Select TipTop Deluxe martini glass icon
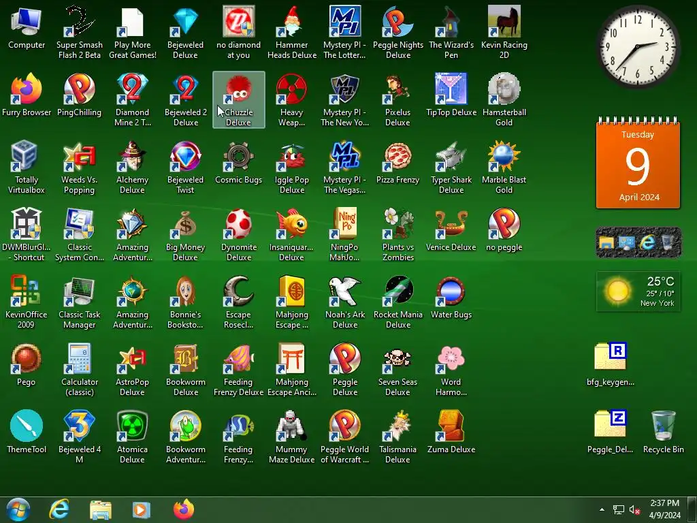Image resolution: width=697 pixels, height=523 pixels. (451, 95)
